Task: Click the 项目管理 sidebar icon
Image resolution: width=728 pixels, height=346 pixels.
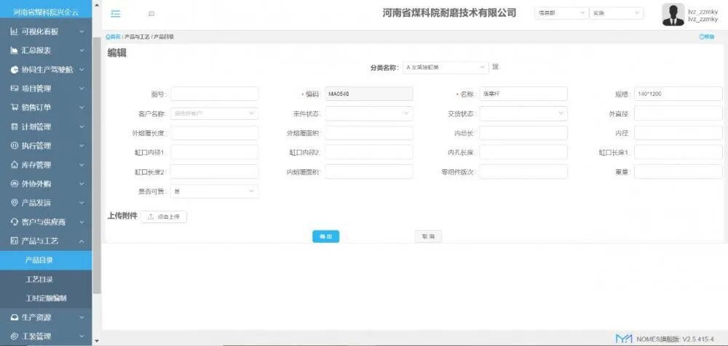Action: coord(14,89)
